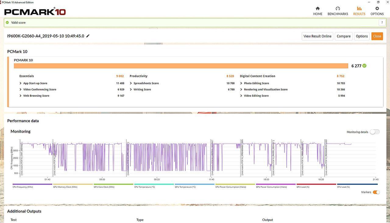Click the Essentials score 9 002
Screen dimensions: 390x223
coord(120,76)
